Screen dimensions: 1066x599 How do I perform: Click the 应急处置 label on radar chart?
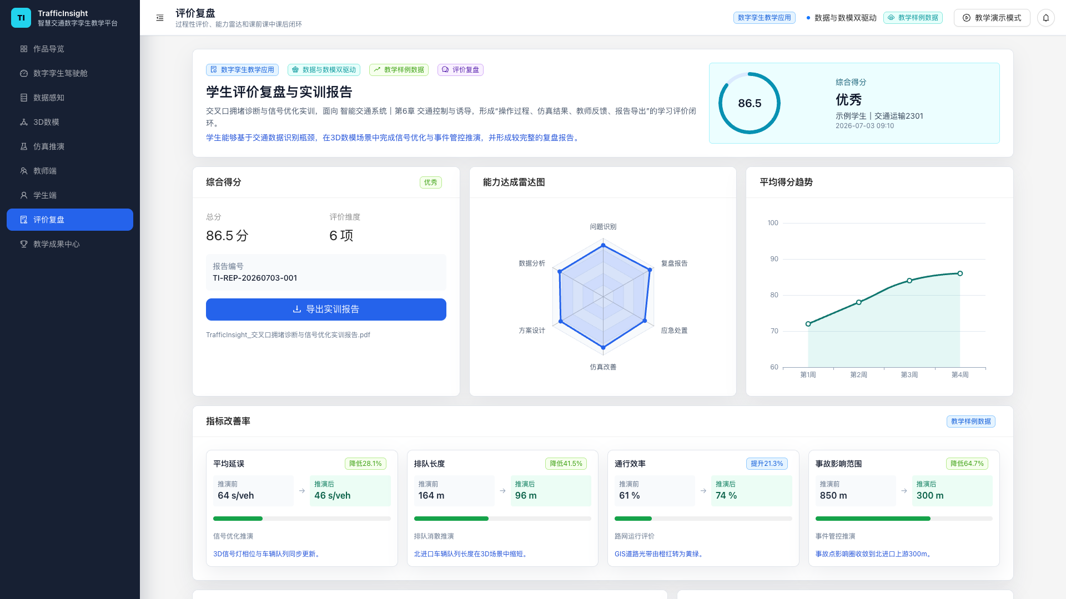click(x=674, y=331)
